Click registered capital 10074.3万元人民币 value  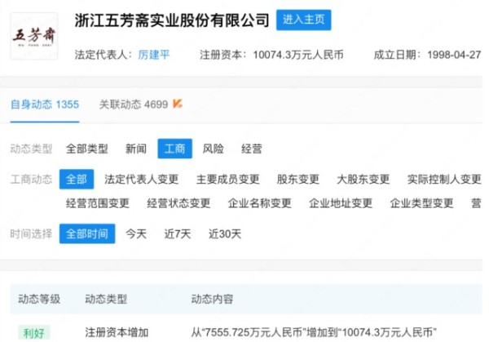(x=298, y=55)
